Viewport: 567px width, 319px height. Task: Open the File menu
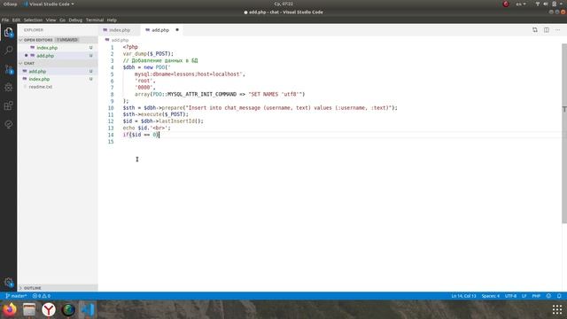coord(5,19)
